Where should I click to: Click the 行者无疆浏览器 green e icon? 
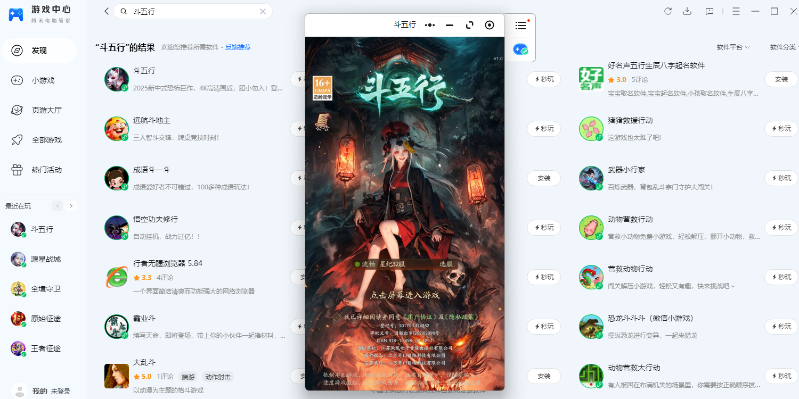coord(117,277)
